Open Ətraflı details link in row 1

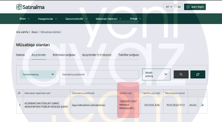[x=193, y=105]
